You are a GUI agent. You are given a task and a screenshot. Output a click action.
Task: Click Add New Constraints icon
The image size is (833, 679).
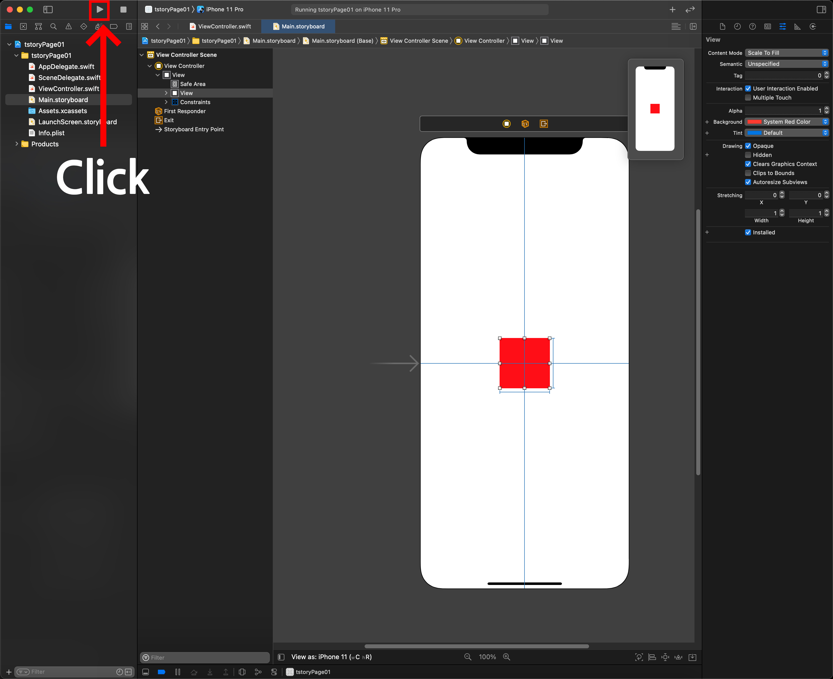click(x=665, y=657)
